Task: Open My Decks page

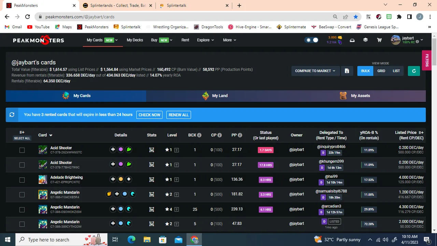Action: point(135,40)
